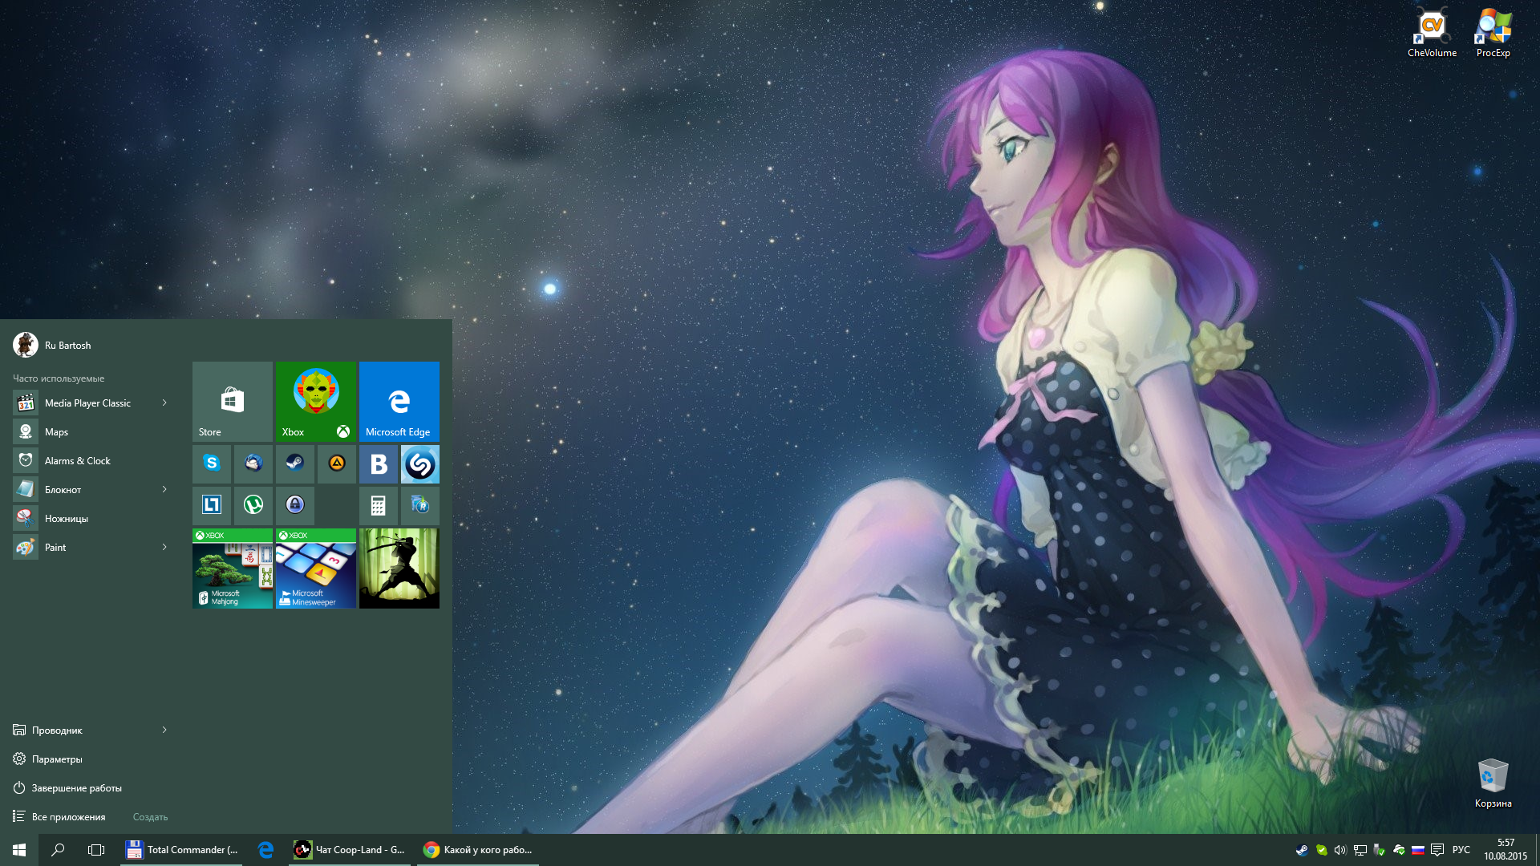Viewport: 1540px width, 866px height.
Task: Click the Russian flag tray icon
Action: point(1418,850)
